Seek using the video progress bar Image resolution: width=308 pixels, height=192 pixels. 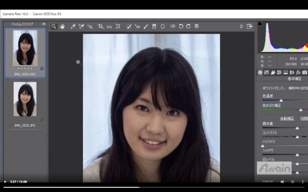pyautogui.click(x=154, y=187)
